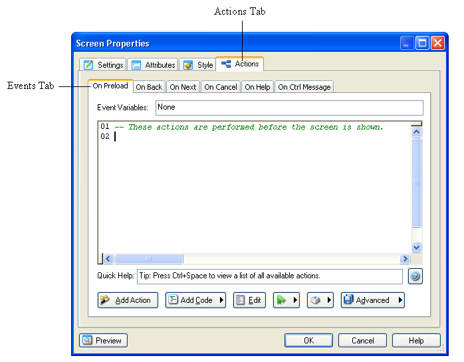
Task: Open the On Back event tab
Action: 149,87
